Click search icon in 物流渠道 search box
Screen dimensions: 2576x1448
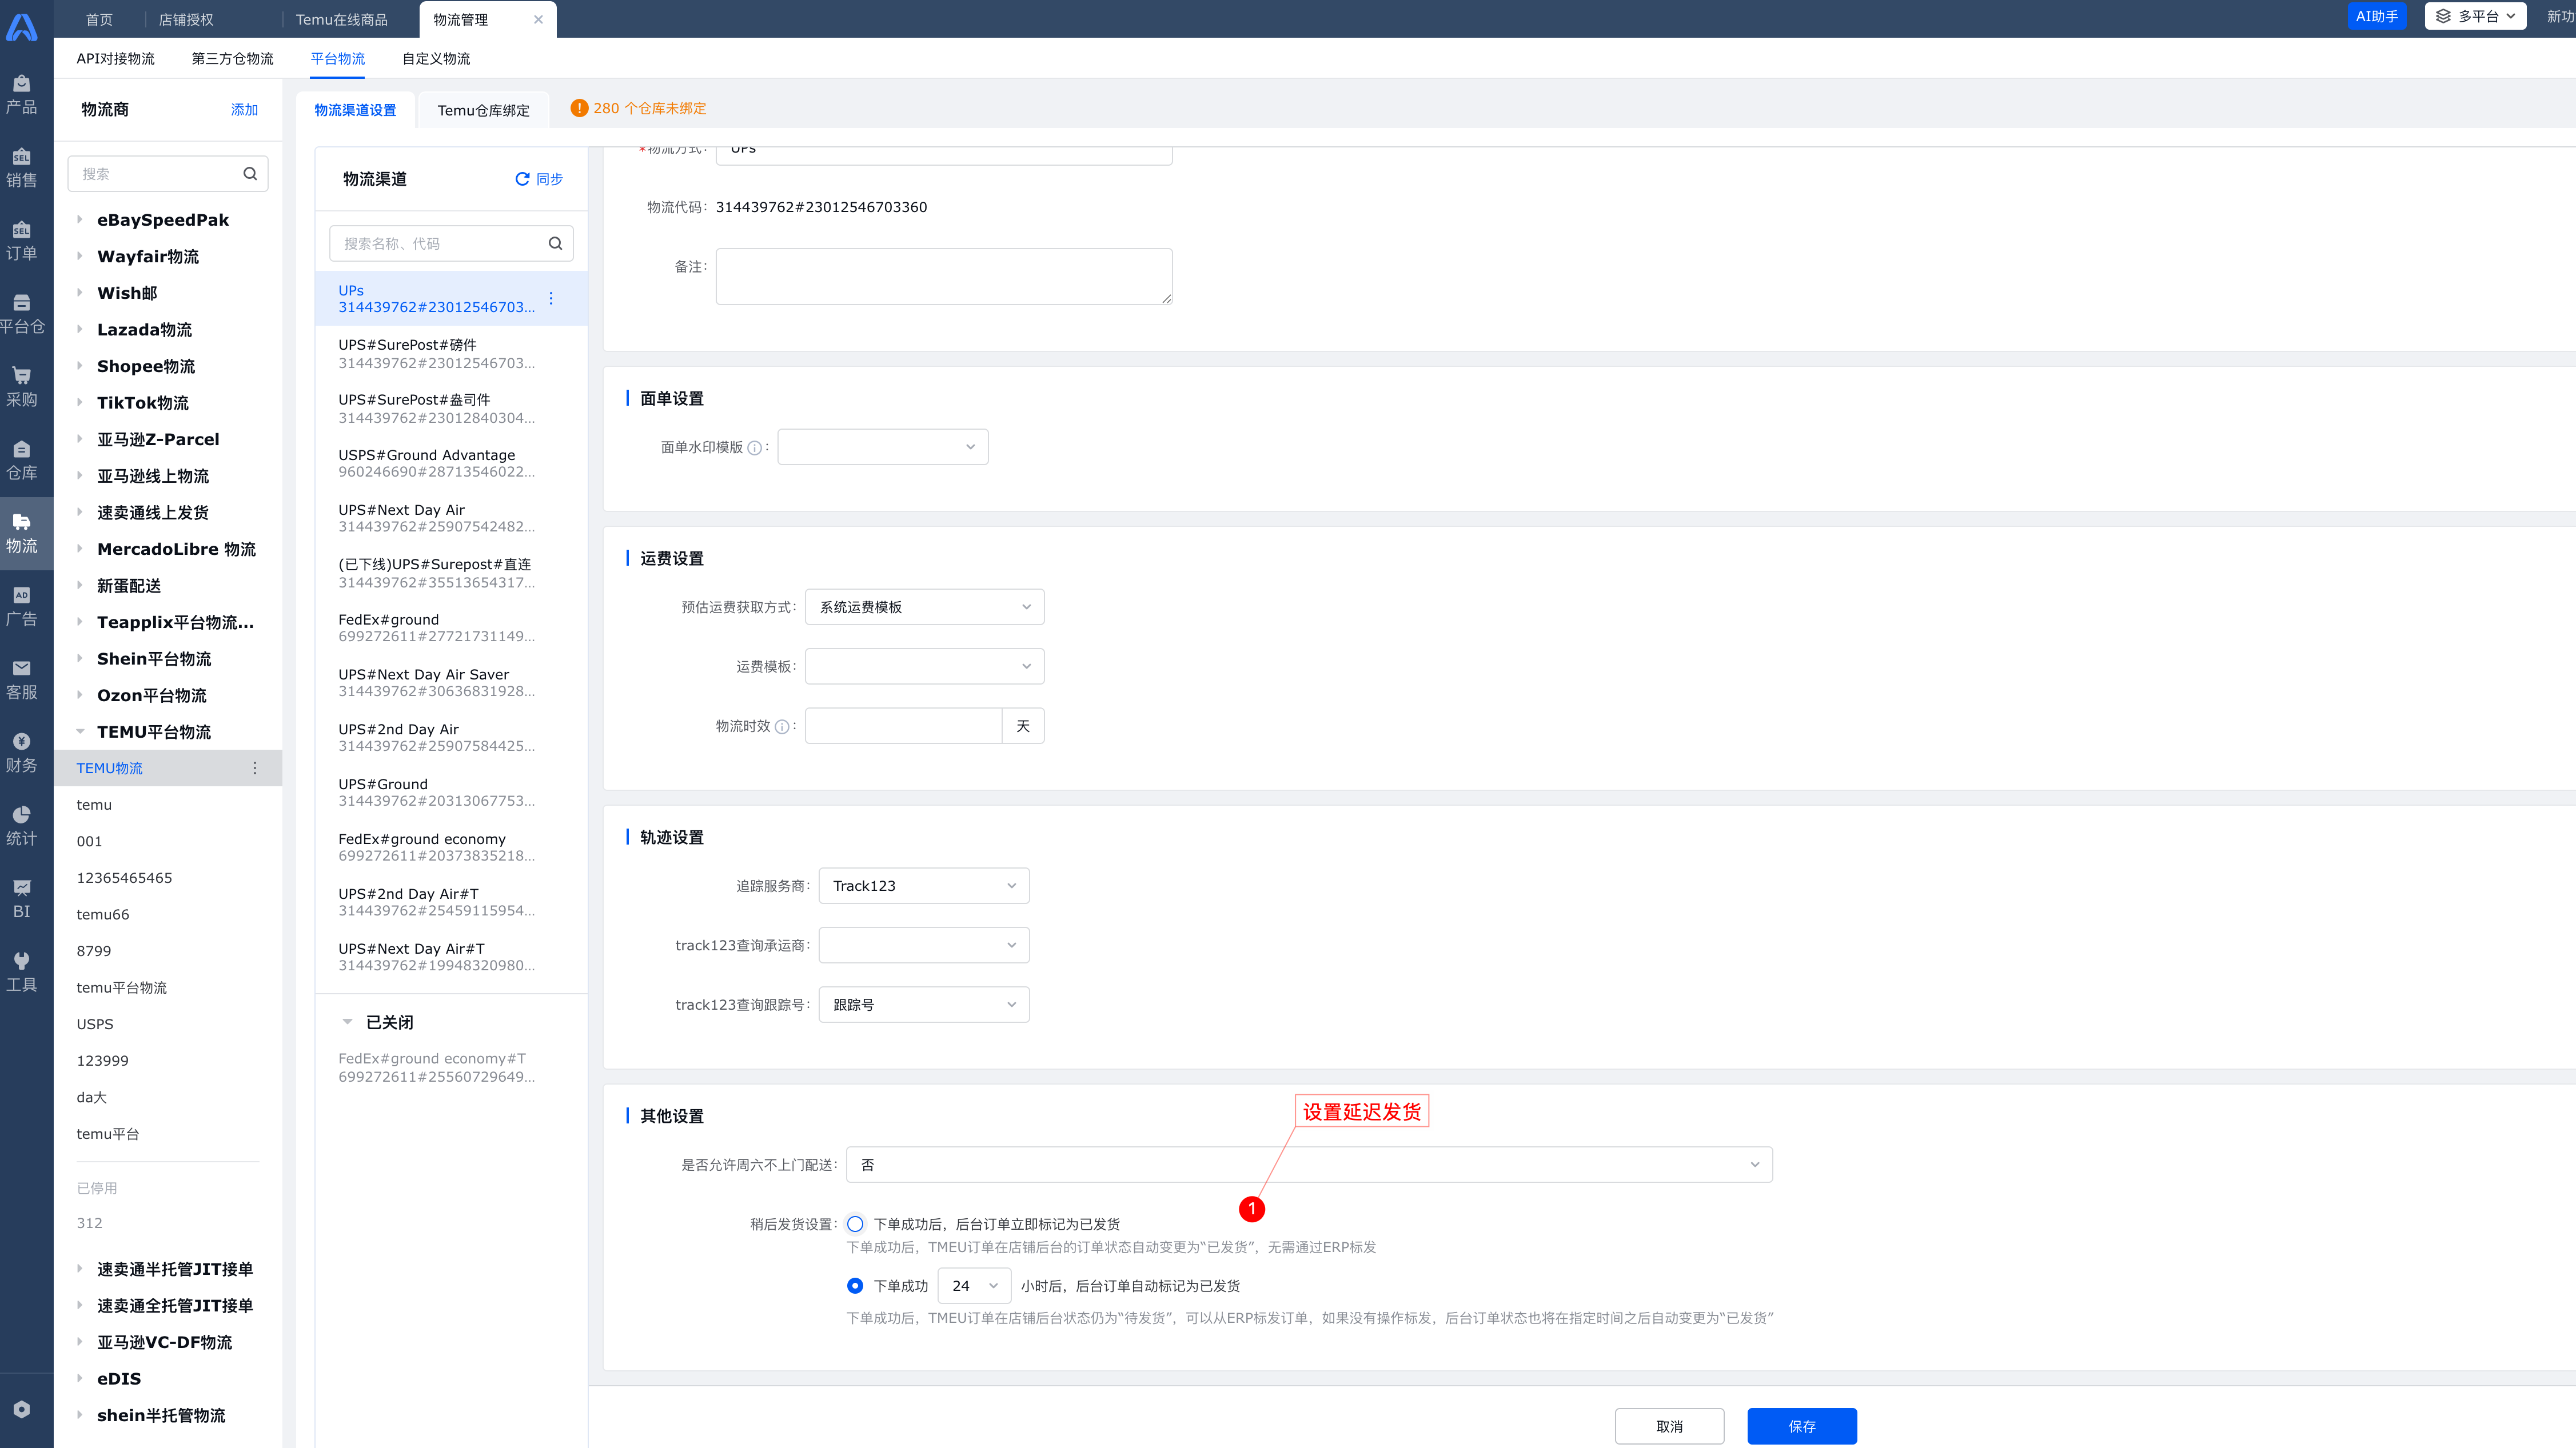[x=555, y=244]
